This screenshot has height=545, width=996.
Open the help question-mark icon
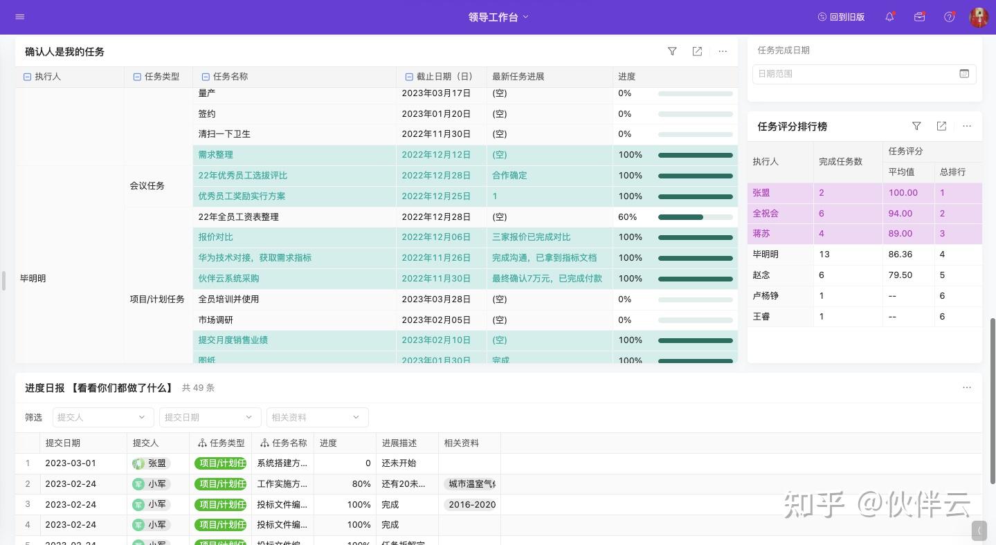pos(950,17)
